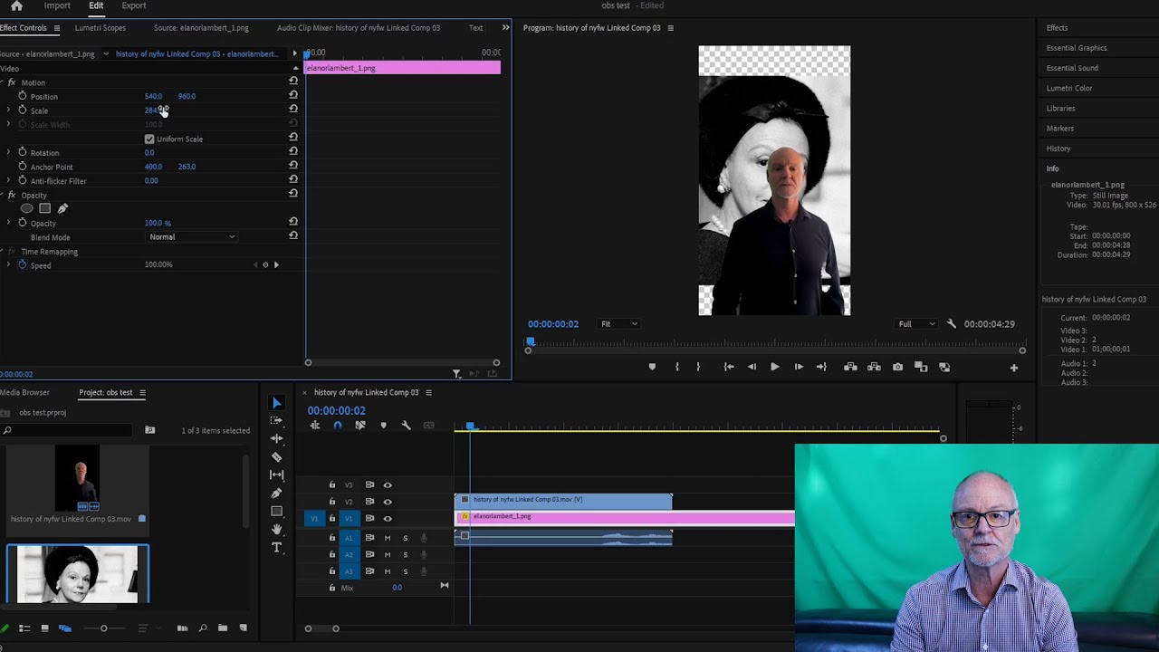Click the Extract button in Program monitor

(x=874, y=367)
